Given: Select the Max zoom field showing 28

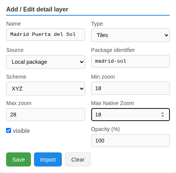Looking at the screenshot, I should point(45,115).
